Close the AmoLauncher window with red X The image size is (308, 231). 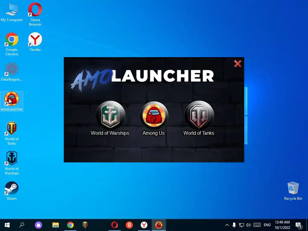click(x=238, y=63)
